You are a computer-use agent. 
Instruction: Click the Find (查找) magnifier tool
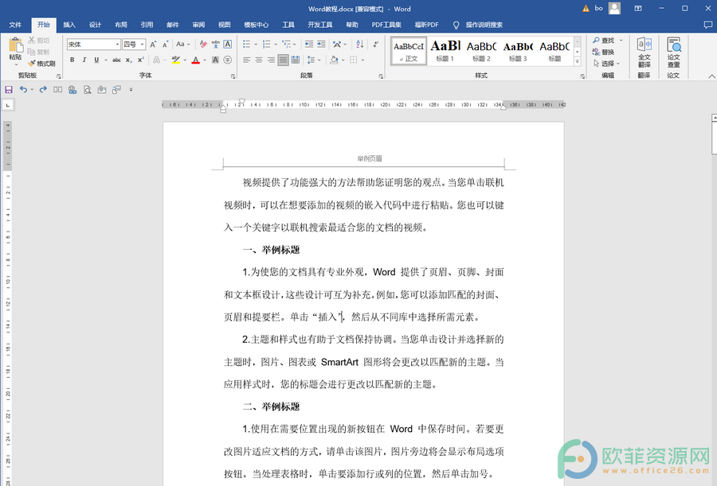coord(604,41)
